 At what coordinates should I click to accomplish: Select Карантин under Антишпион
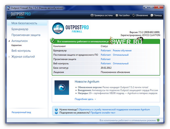point(16,45)
